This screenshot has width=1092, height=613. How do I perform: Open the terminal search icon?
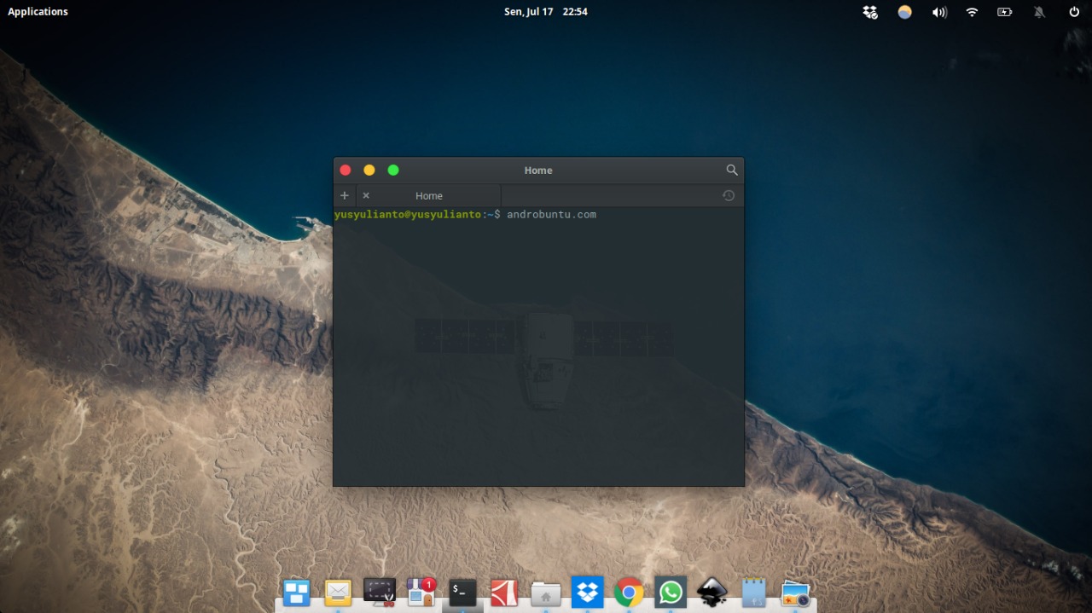pyautogui.click(x=732, y=170)
